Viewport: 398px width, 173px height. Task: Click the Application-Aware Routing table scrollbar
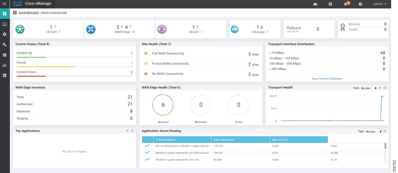385,146
